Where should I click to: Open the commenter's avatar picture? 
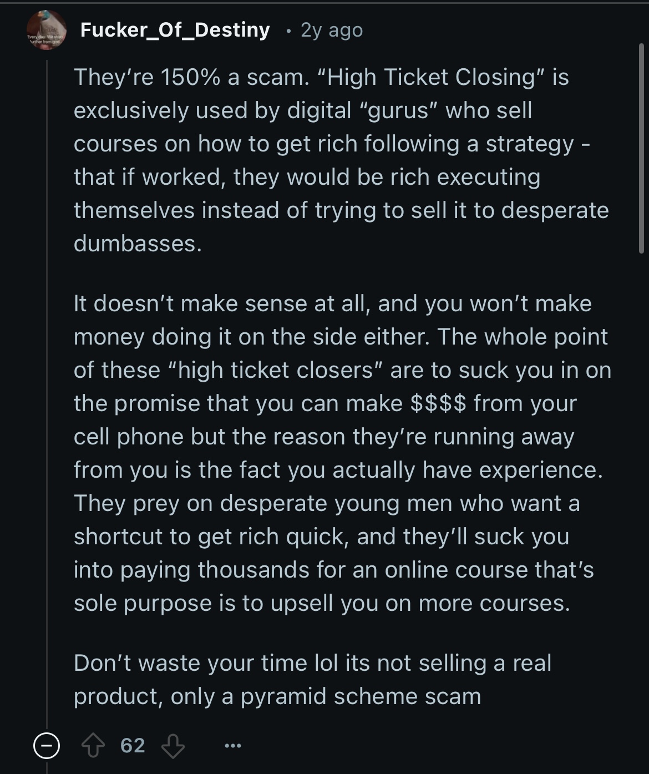point(47,30)
